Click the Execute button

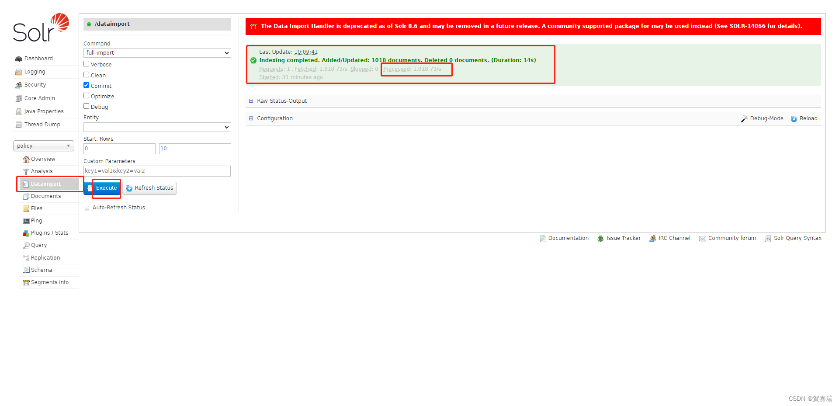pos(102,188)
